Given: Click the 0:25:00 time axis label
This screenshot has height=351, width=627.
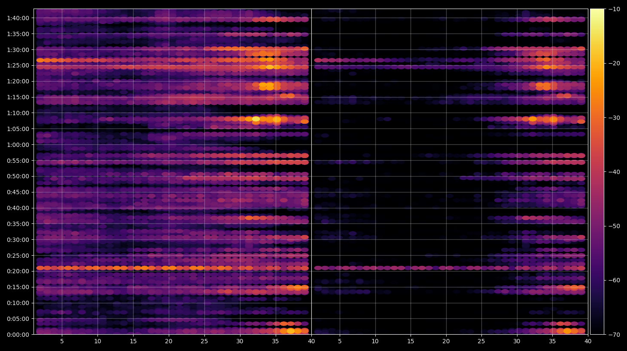Looking at the screenshot, I should click(x=18, y=256).
